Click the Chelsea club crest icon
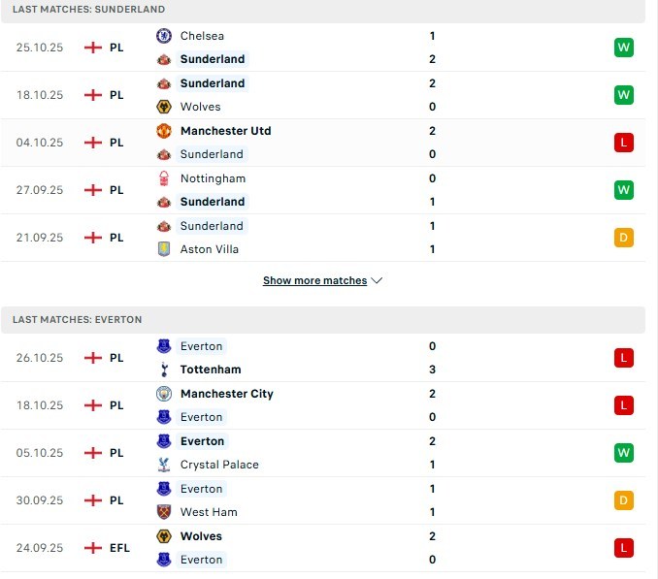Viewport: 658px width, 579px height. tap(163, 36)
